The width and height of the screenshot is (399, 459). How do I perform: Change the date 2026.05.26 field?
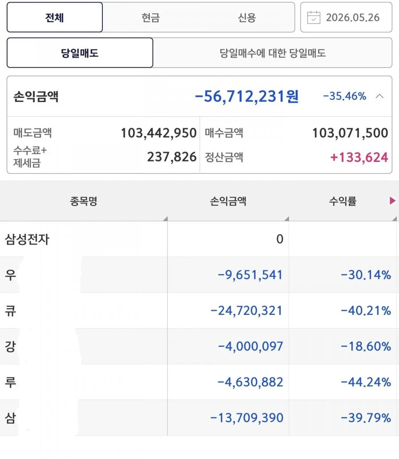tap(346, 17)
